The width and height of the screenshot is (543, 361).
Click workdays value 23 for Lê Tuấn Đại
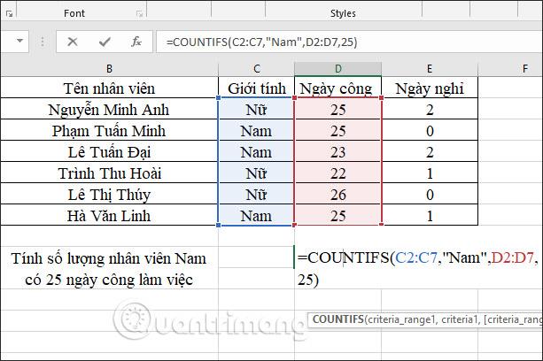(x=338, y=151)
